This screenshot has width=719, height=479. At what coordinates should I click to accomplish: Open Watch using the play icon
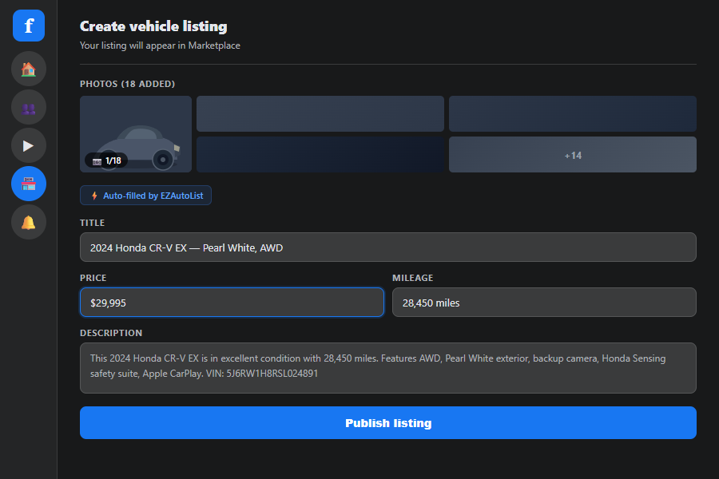(x=28, y=145)
